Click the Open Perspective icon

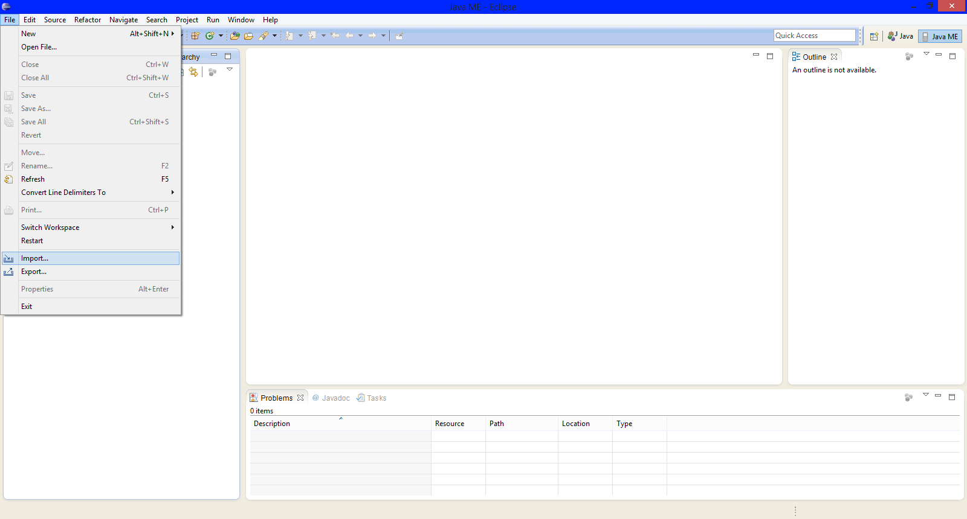874,36
